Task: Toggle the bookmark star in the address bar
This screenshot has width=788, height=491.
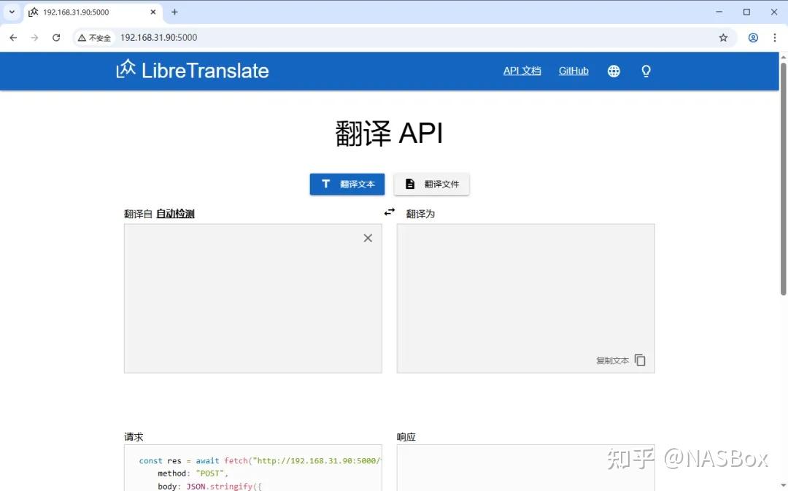Action: coord(723,37)
